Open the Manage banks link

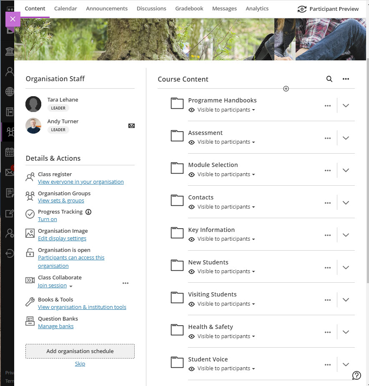(x=55, y=326)
